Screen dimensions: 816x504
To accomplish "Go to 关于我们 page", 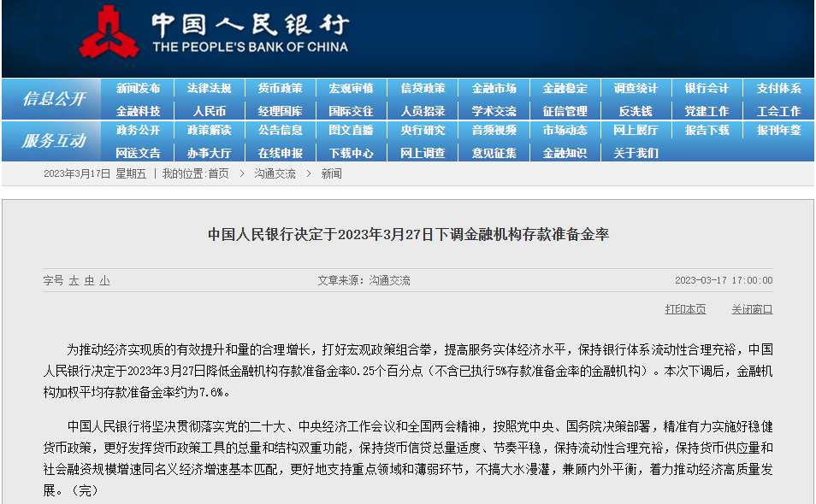I will point(636,153).
